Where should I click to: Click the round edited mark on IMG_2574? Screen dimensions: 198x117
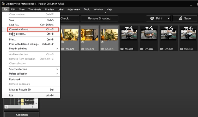coord(83,42)
